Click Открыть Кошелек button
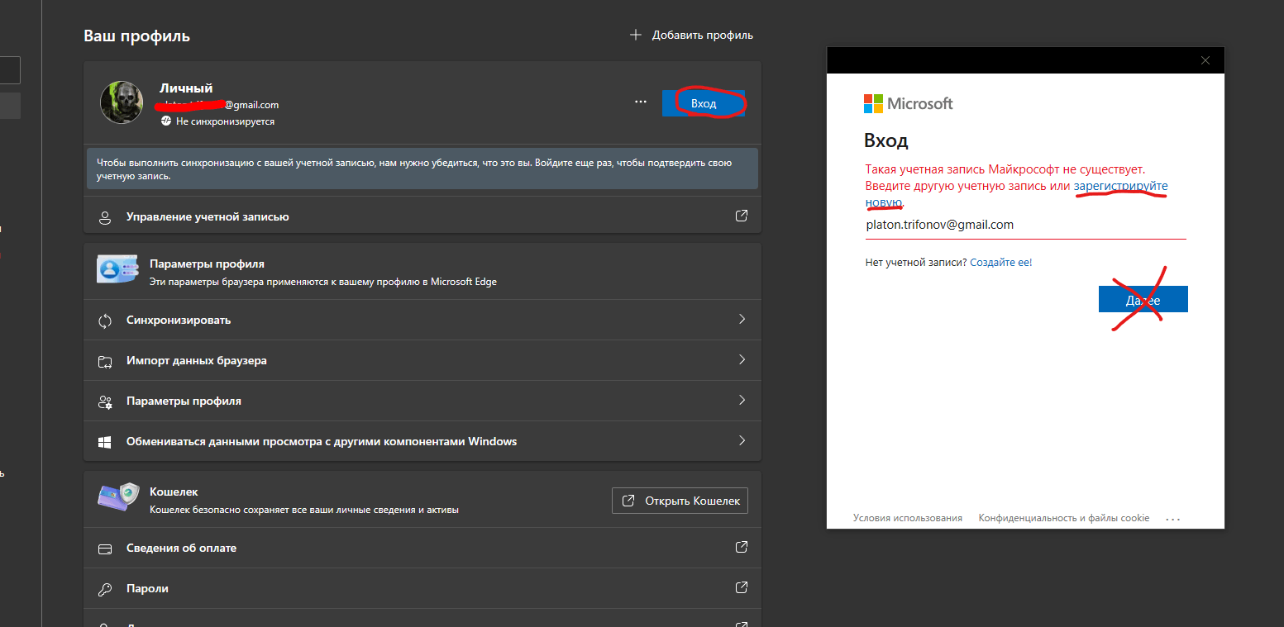Image resolution: width=1284 pixels, height=627 pixels. point(680,501)
